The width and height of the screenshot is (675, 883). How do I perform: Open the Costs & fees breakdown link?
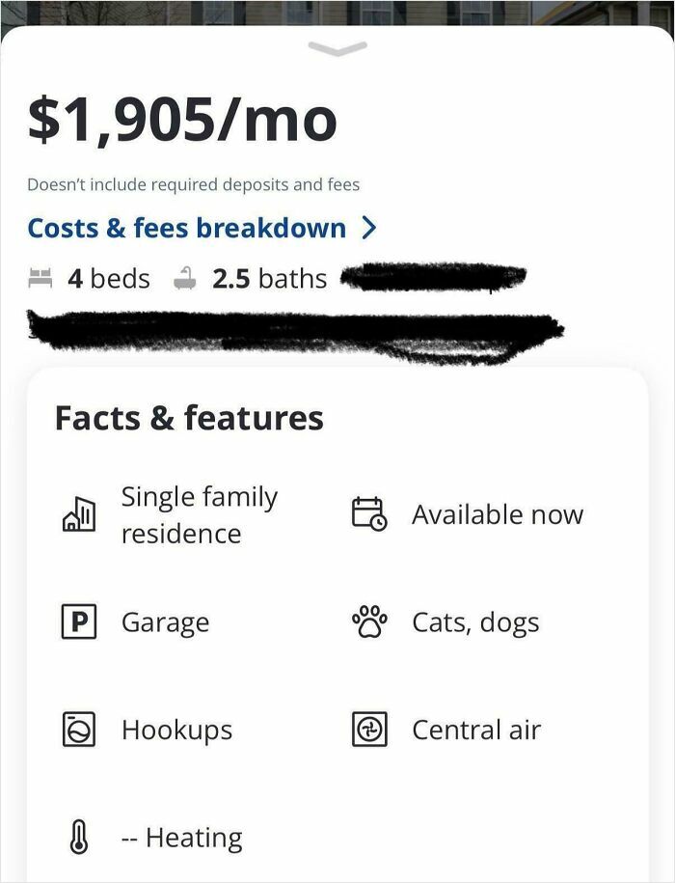187,228
